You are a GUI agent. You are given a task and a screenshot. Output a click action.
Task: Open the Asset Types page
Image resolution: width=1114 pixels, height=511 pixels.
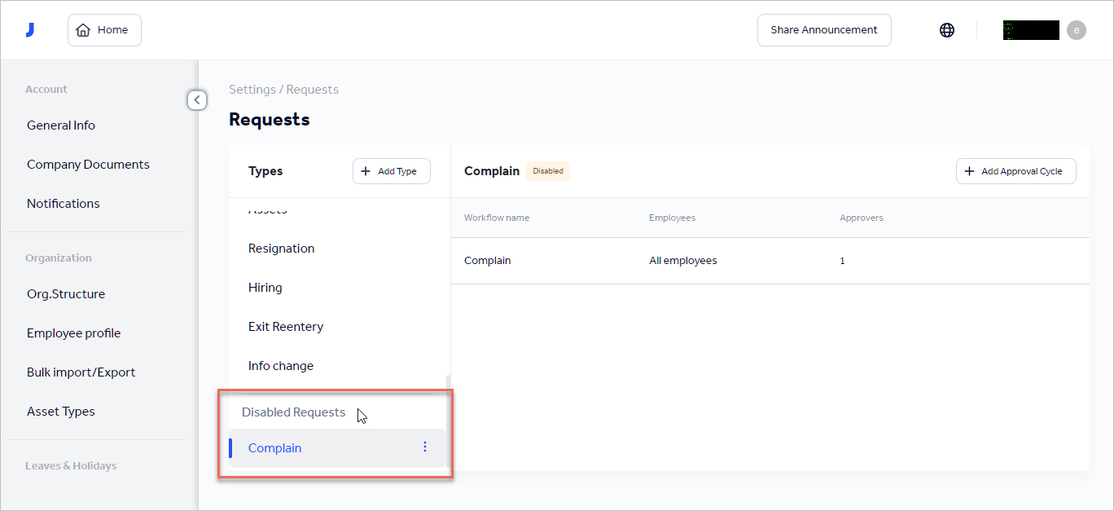tap(60, 411)
